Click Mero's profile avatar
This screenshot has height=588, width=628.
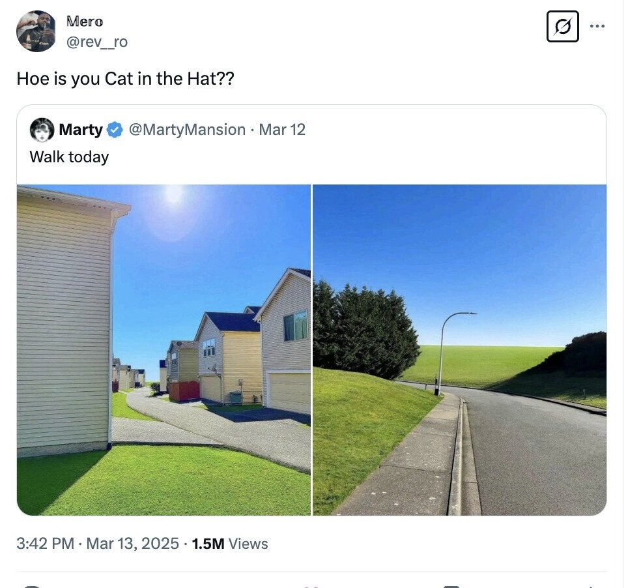coord(36,31)
